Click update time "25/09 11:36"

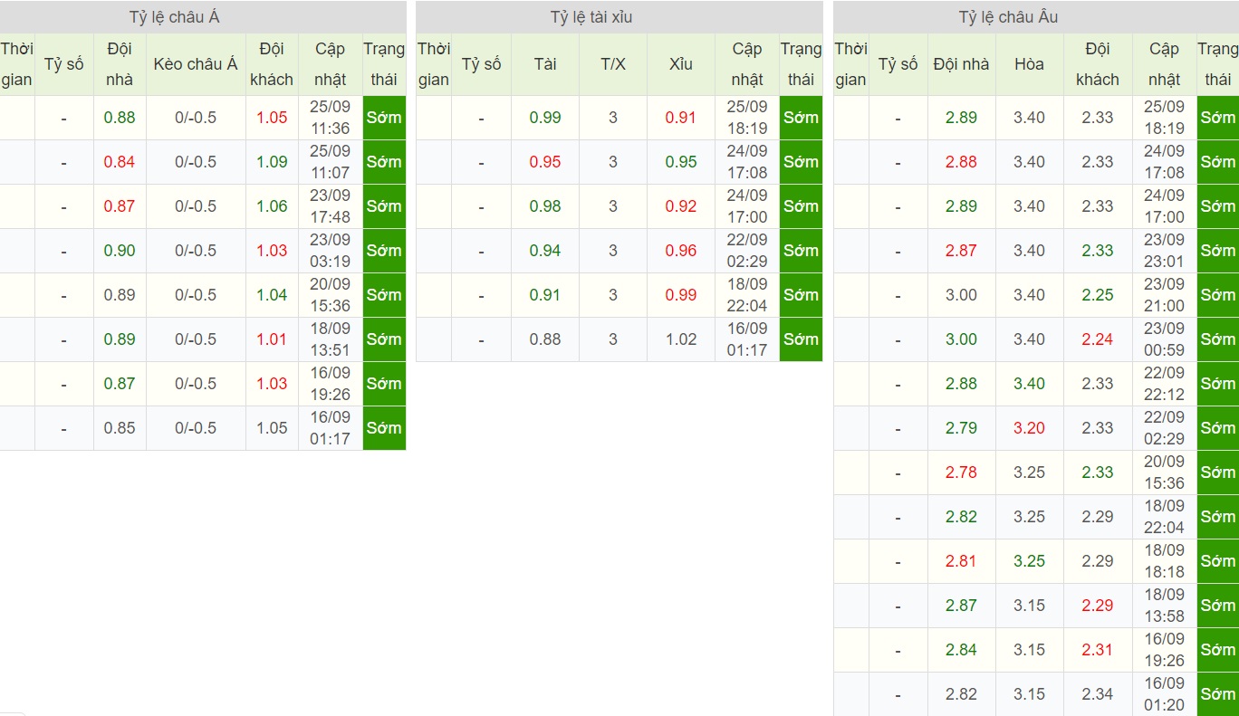pyautogui.click(x=330, y=118)
